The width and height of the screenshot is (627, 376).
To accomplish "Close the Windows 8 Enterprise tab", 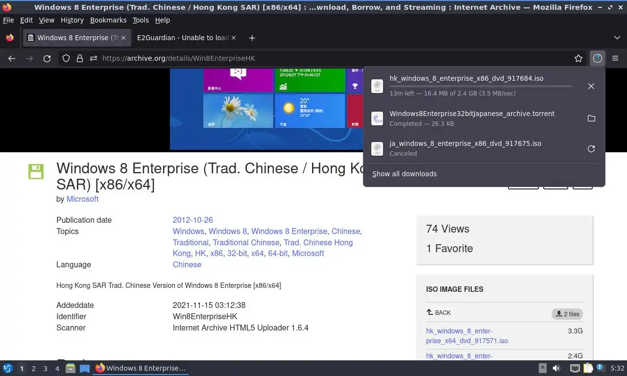I will coord(123,38).
